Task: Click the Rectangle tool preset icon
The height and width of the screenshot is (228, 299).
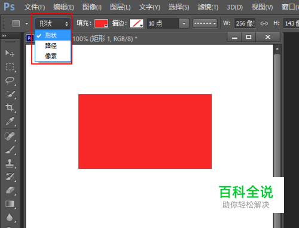Action: click(x=16, y=23)
